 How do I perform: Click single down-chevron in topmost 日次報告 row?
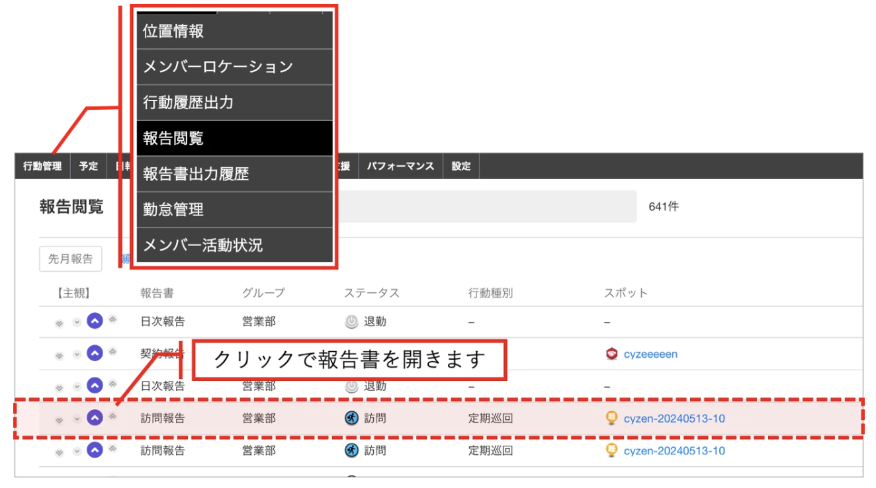coord(76,323)
